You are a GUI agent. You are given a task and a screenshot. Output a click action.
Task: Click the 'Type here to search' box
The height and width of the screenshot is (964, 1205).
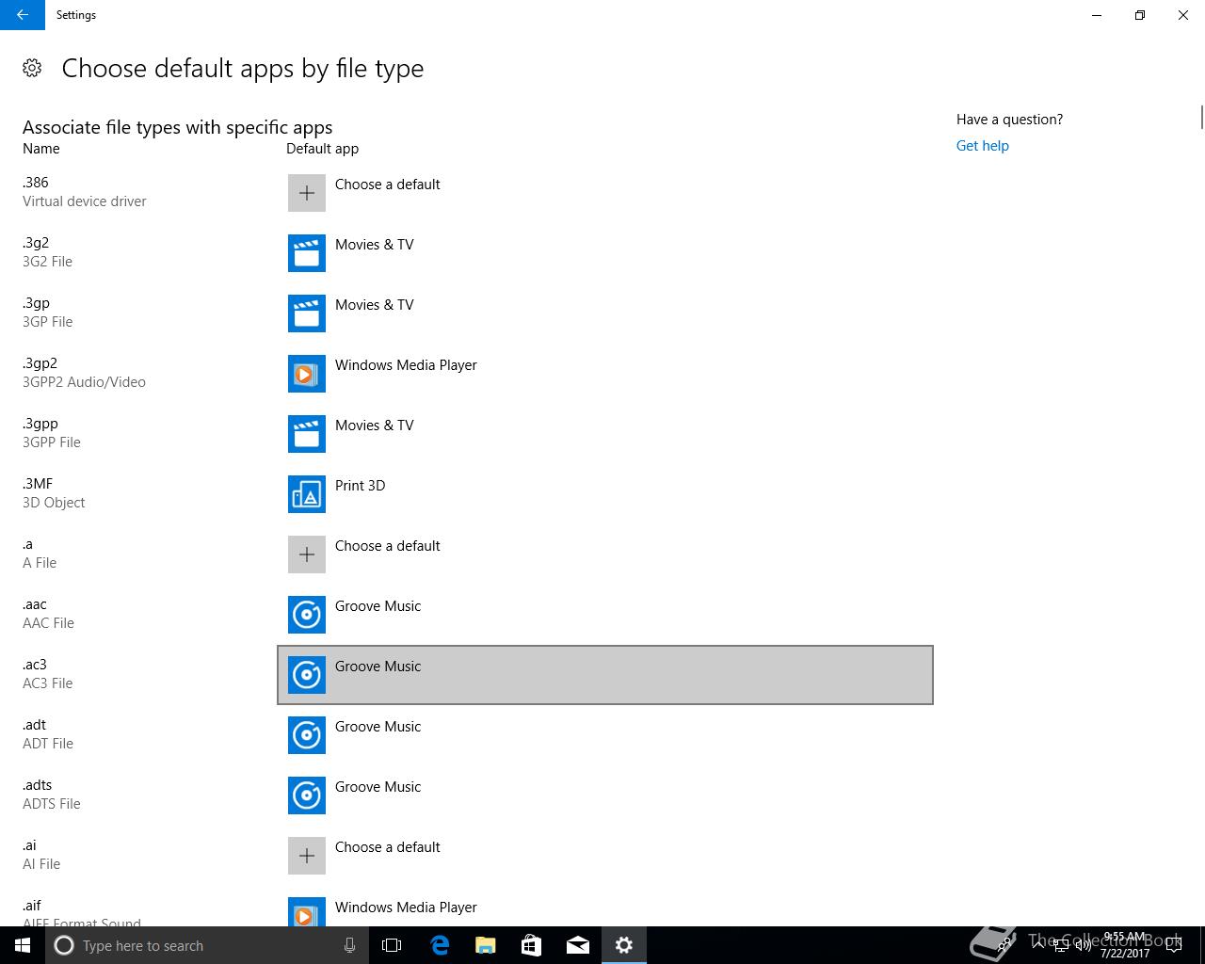207,945
